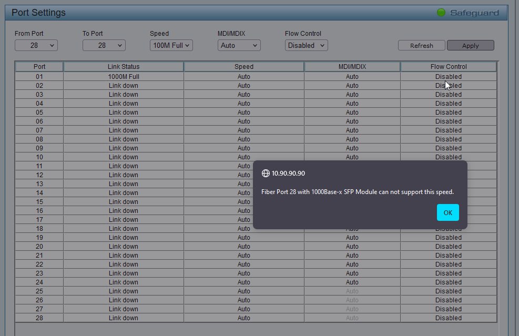Click the MDI/MDIX Auto cell for port 06
The image size is (519, 336).
pyautogui.click(x=352, y=121)
